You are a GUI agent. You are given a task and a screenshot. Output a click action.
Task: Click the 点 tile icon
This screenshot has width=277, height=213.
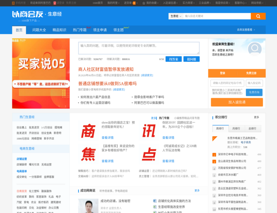(x=149, y=154)
